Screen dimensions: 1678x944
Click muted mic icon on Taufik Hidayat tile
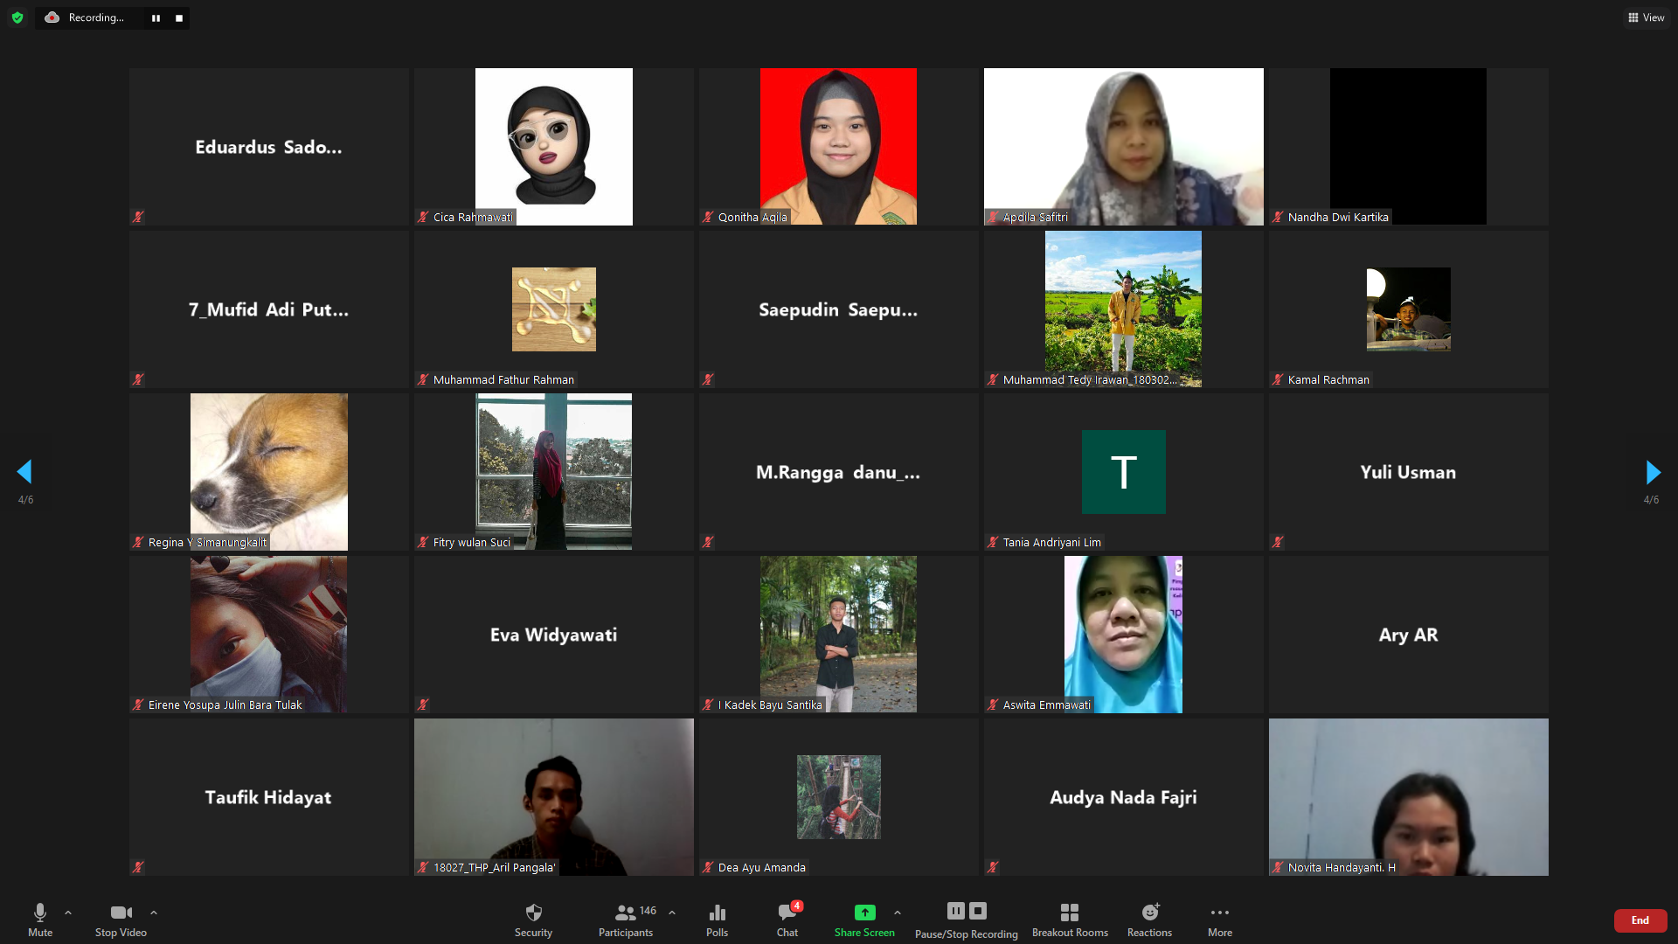click(138, 867)
